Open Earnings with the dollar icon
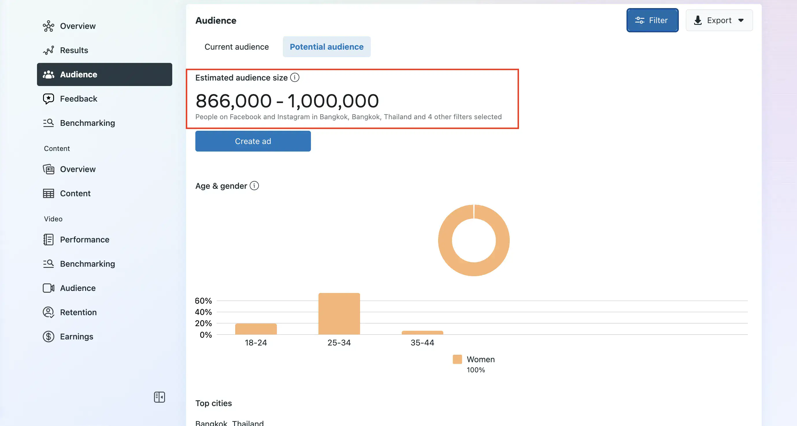797x426 pixels. point(48,337)
